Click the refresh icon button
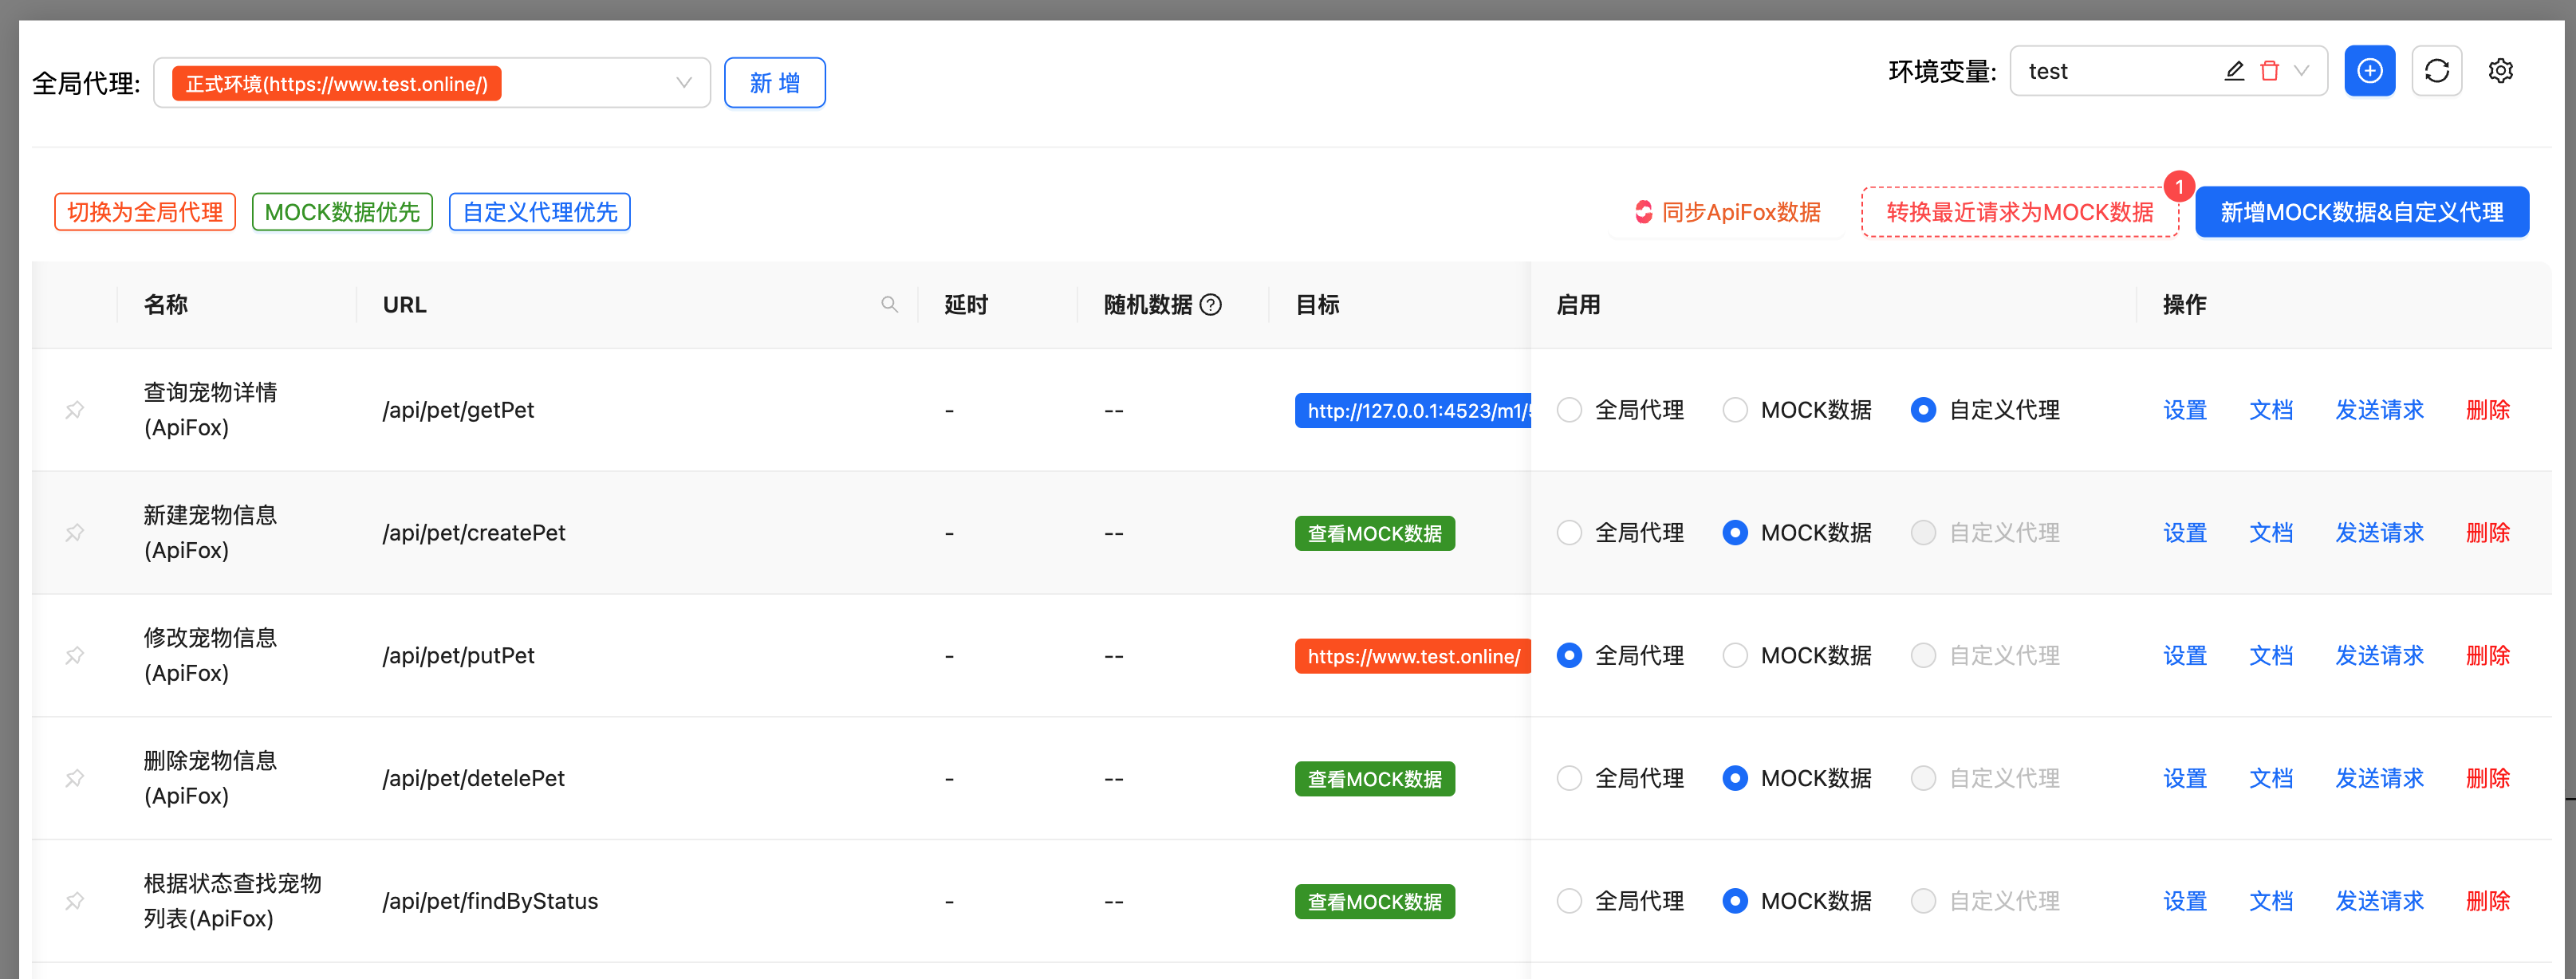 coord(2436,71)
